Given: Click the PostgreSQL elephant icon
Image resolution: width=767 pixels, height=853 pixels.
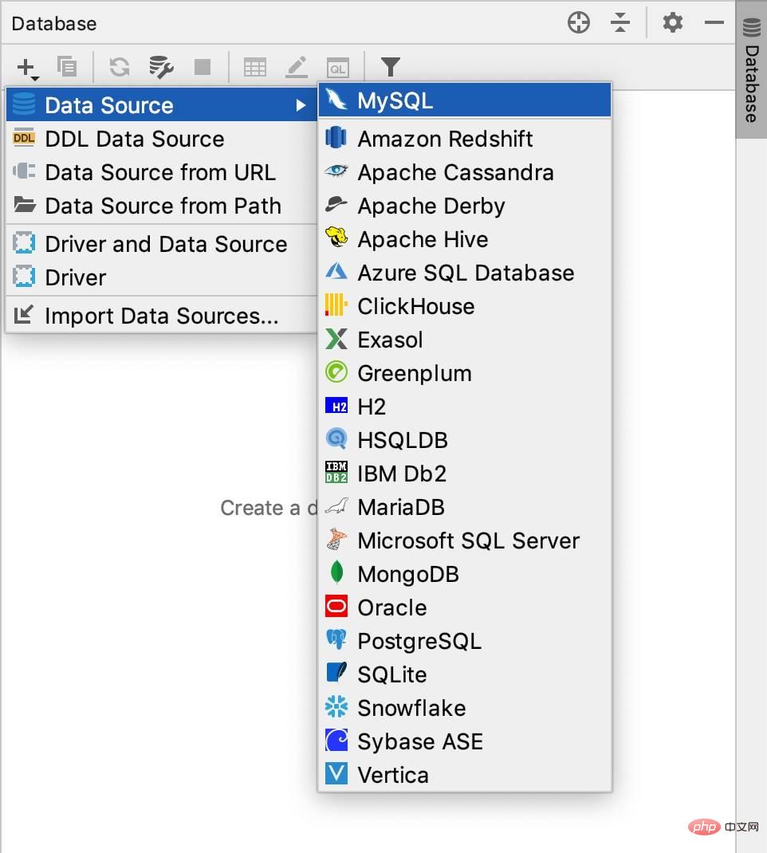Looking at the screenshot, I should [336, 639].
